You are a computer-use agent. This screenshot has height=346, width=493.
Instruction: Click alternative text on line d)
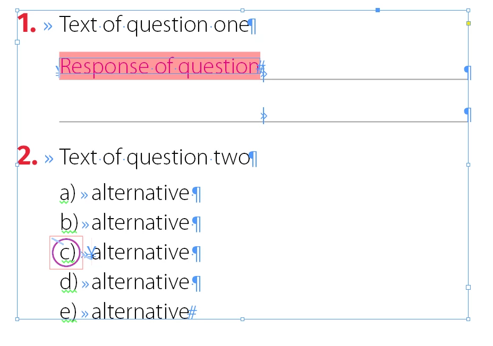click(x=140, y=282)
